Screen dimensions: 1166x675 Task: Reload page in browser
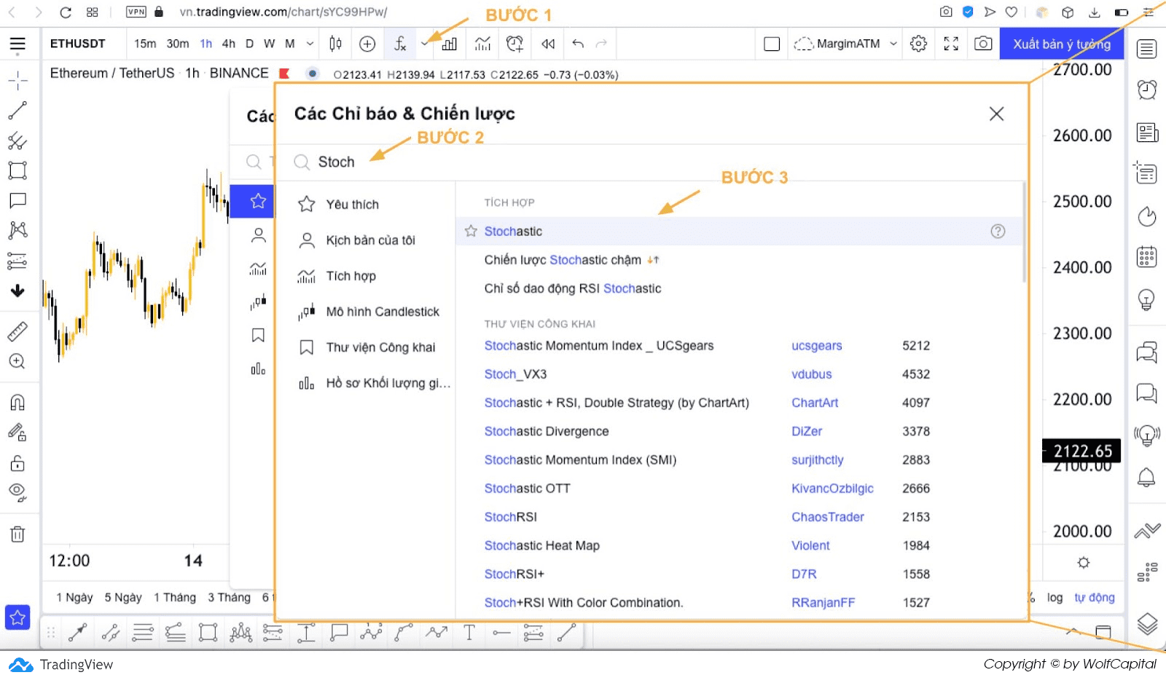66,12
